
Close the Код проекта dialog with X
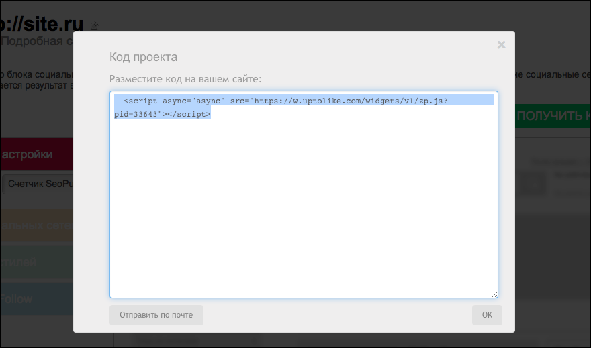(501, 45)
